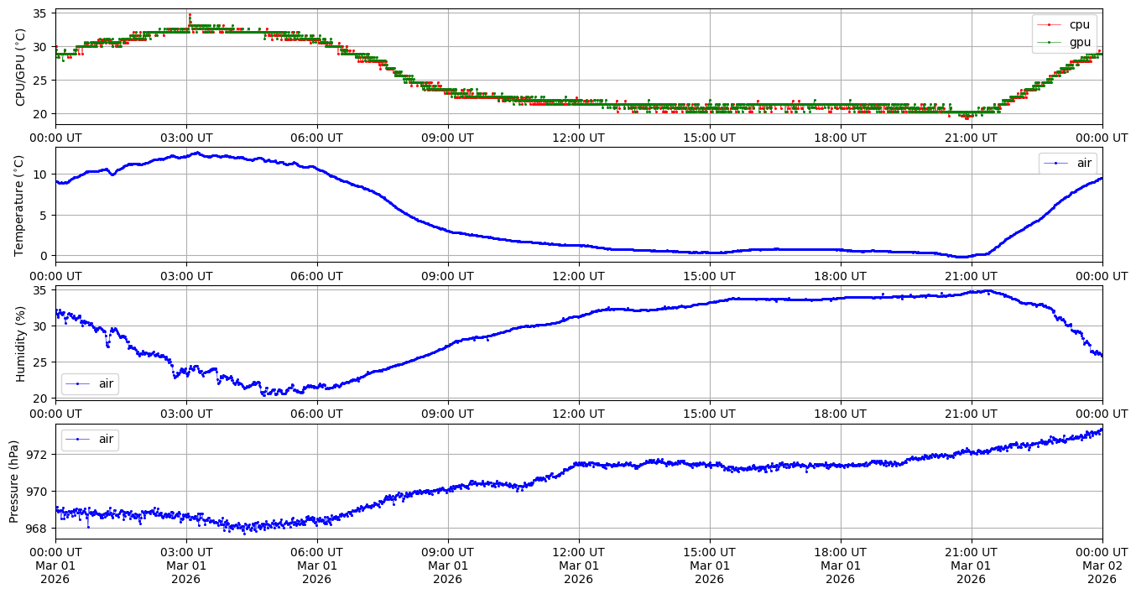Screen dimensions: 1136x594
Task: Click the air legend in Humidity chart
Action: click(x=105, y=384)
